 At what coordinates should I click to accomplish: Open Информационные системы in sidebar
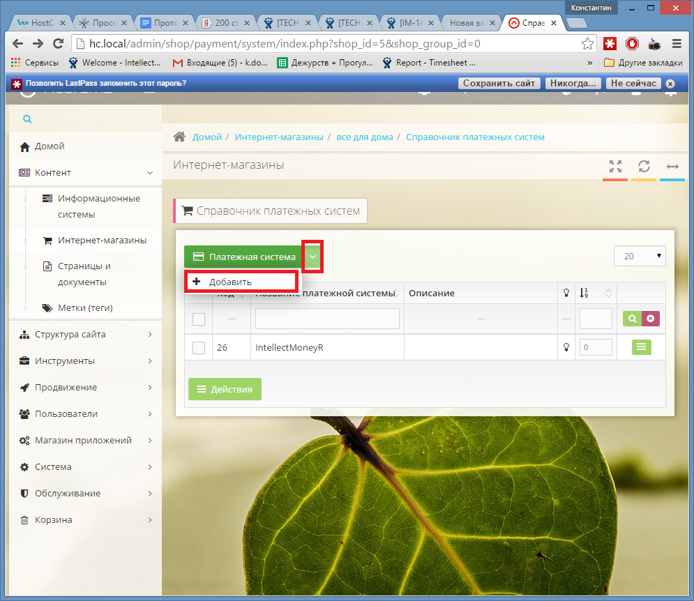click(99, 206)
